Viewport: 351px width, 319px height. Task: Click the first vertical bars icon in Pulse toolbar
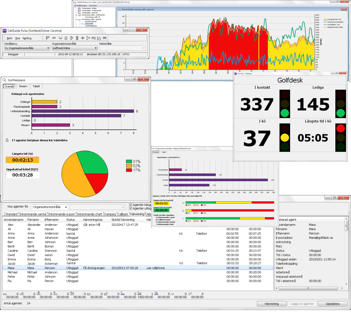(x=48, y=38)
